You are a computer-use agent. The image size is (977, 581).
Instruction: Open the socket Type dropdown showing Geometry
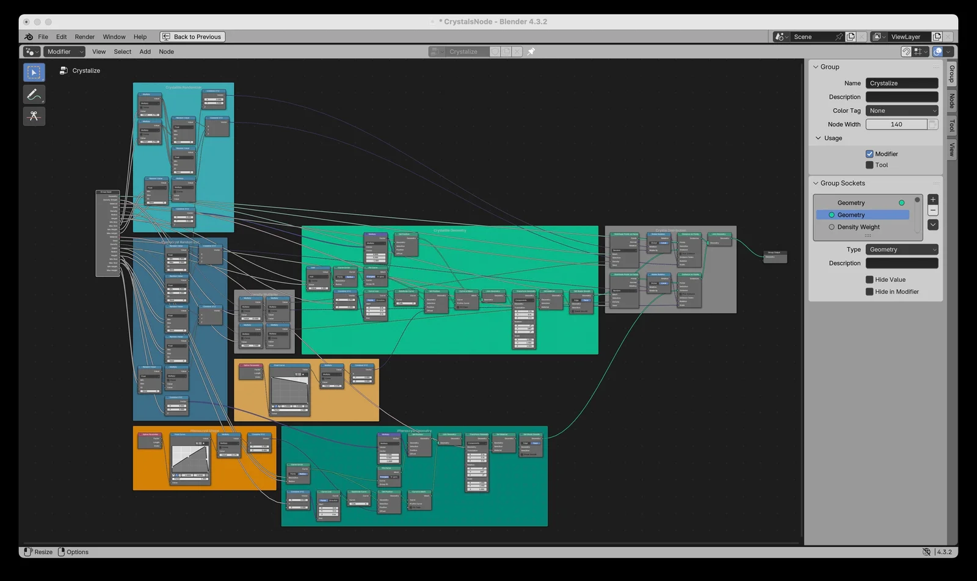pyautogui.click(x=902, y=249)
